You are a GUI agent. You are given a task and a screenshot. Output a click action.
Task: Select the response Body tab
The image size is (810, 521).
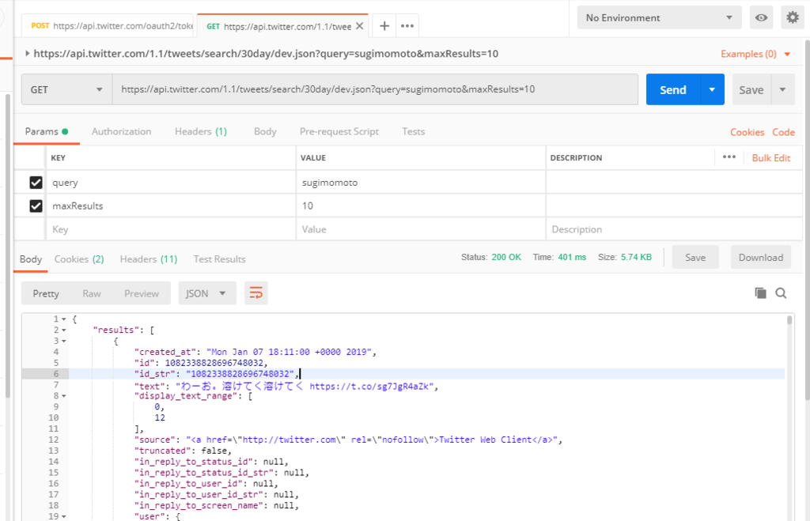[31, 259]
